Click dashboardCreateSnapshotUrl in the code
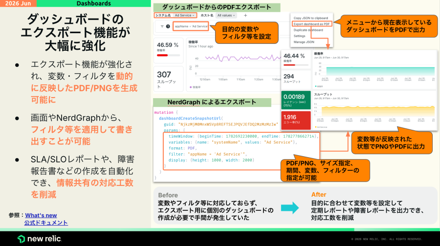Viewport: 440px width, 246px height. (190, 118)
